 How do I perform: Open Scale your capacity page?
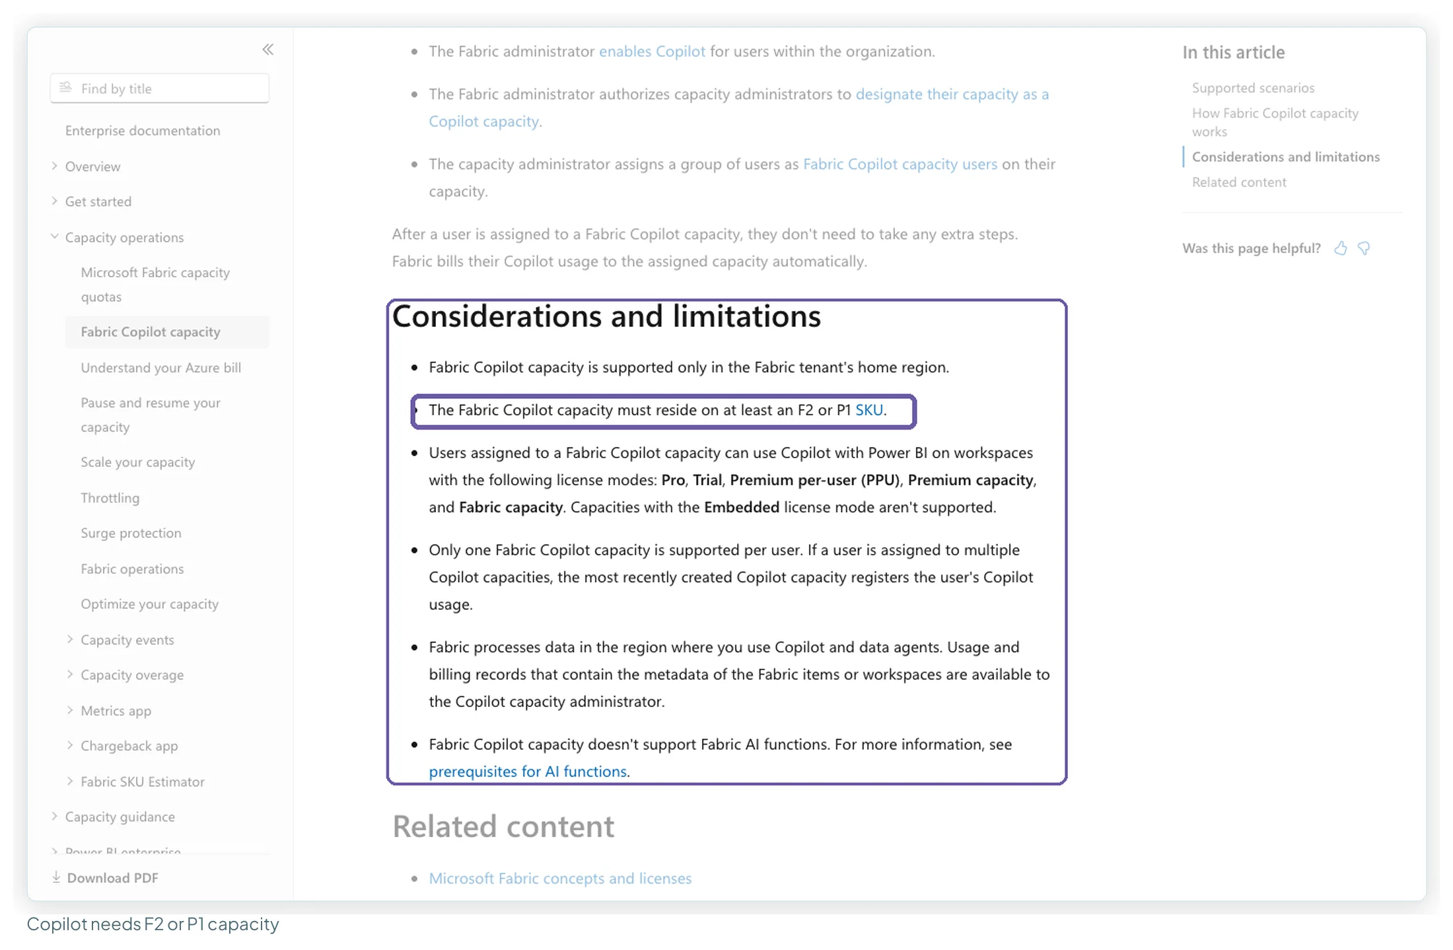138,462
